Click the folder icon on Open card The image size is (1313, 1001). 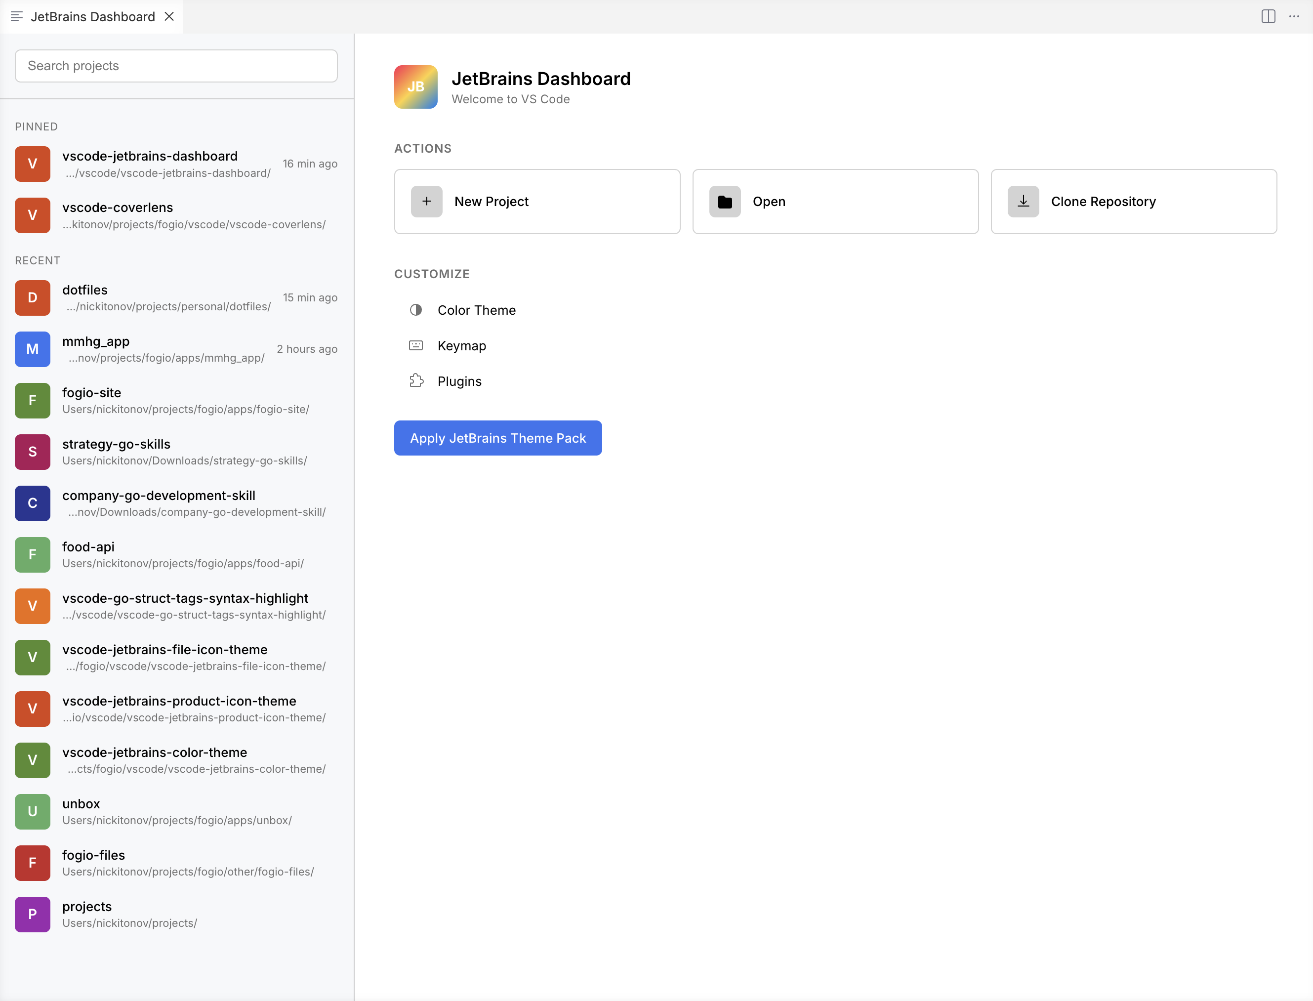[724, 202]
